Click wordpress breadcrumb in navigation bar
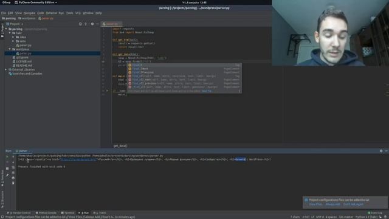Image resolution: width=389 pixels, height=219 pixels. click(27, 18)
